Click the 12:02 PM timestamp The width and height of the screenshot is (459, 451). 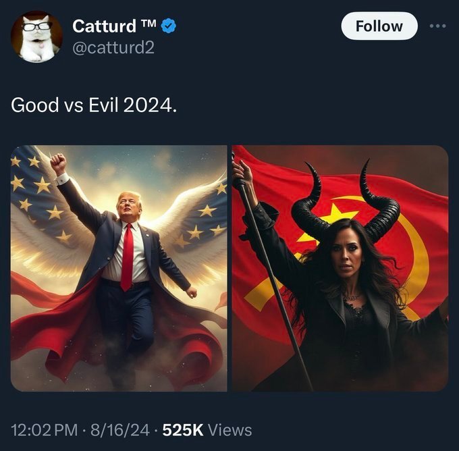pyautogui.click(x=42, y=429)
